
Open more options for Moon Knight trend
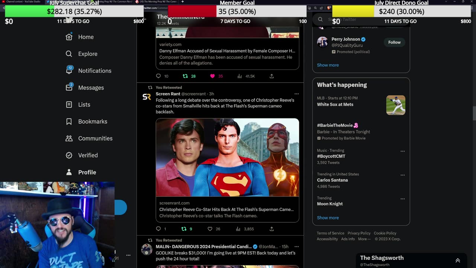[402, 199]
